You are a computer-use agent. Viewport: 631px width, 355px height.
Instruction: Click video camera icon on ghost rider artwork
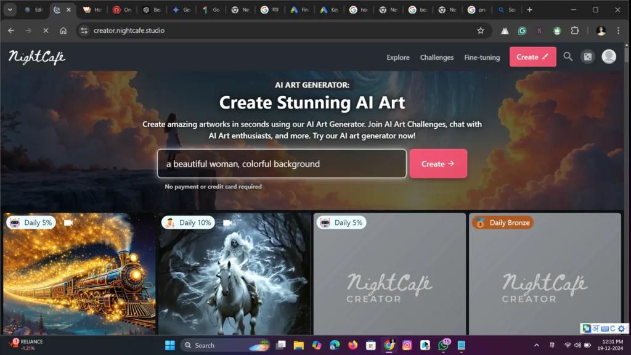(227, 222)
